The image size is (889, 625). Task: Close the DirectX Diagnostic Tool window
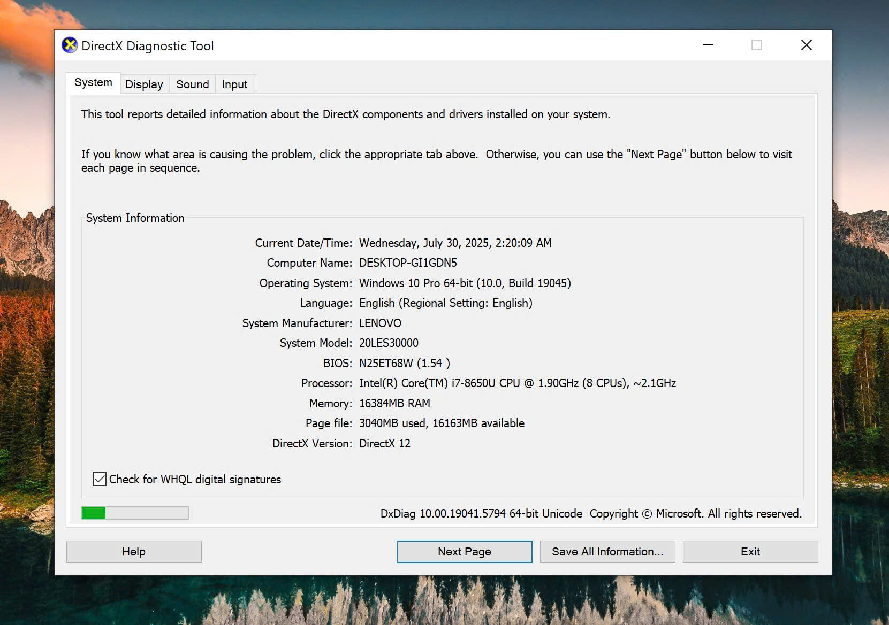(x=806, y=45)
